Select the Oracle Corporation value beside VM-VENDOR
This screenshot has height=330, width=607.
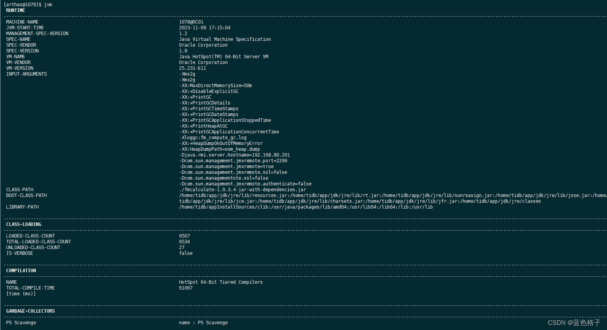pos(203,62)
